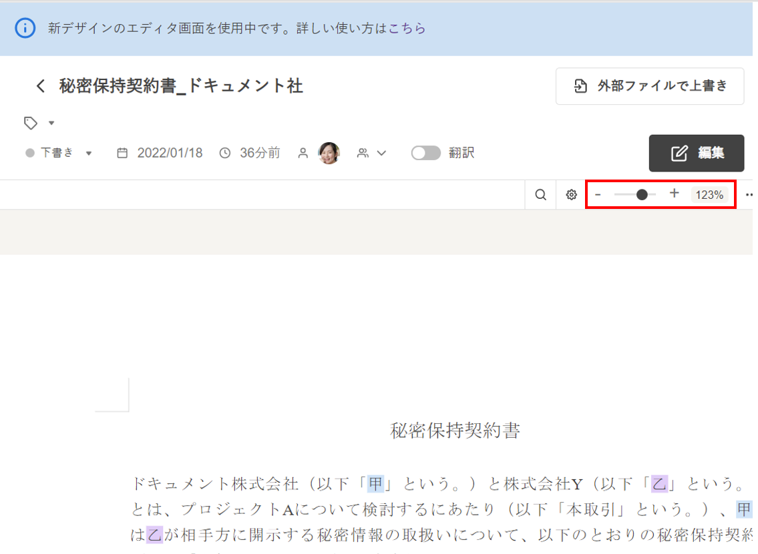
Task: Expand the shared members chevron
Action: 381,153
